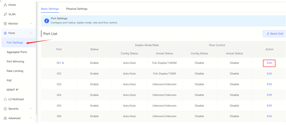Collapse the Ports menu chevron

31,33
